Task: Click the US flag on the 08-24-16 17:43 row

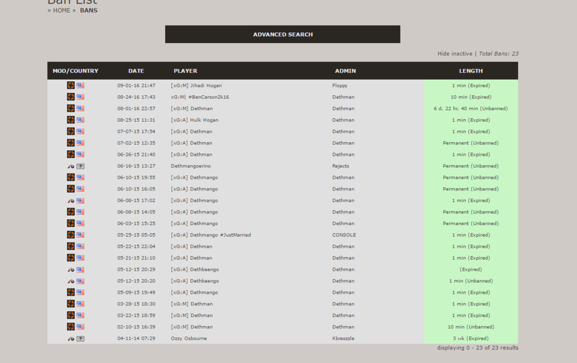Action: pos(80,97)
